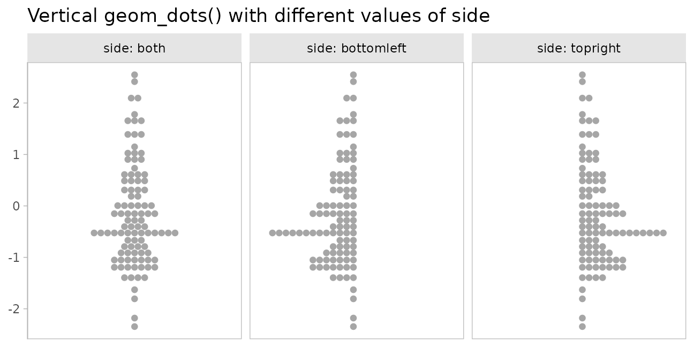The width and height of the screenshot is (694, 347).
Task: Click the y-axis label 2
Action: pyautogui.click(x=17, y=103)
